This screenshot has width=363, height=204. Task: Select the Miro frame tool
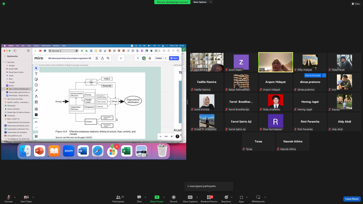36,102
